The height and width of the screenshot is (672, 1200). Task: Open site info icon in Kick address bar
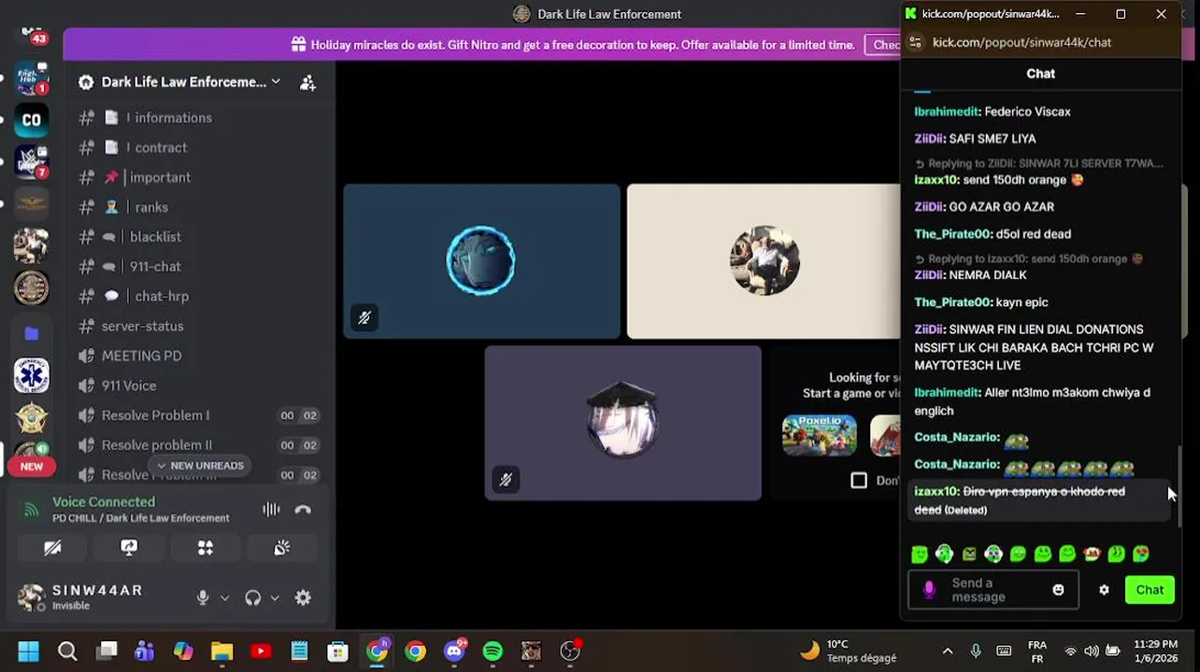(916, 42)
